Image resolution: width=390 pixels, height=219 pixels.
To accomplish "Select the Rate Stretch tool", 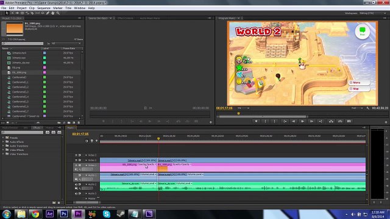I will pos(27,13).
